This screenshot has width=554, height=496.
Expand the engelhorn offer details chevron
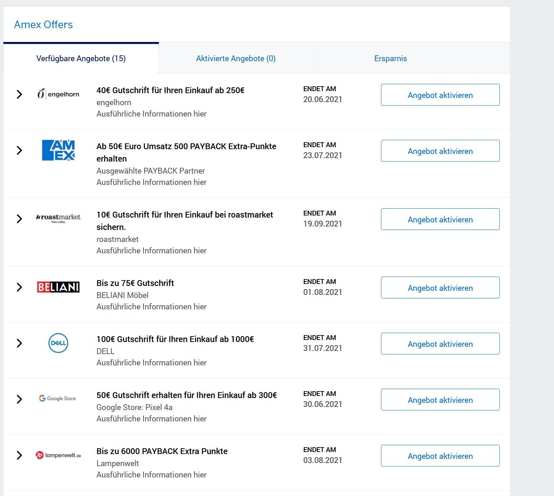[19, 94]
